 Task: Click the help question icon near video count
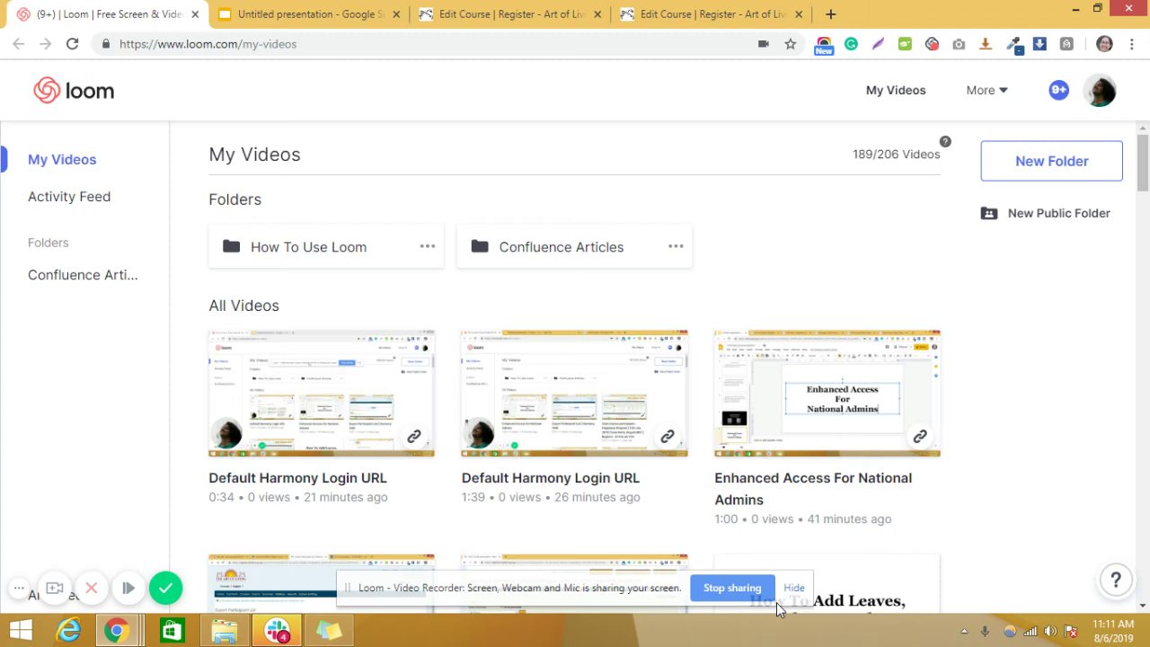pos(945,142)
